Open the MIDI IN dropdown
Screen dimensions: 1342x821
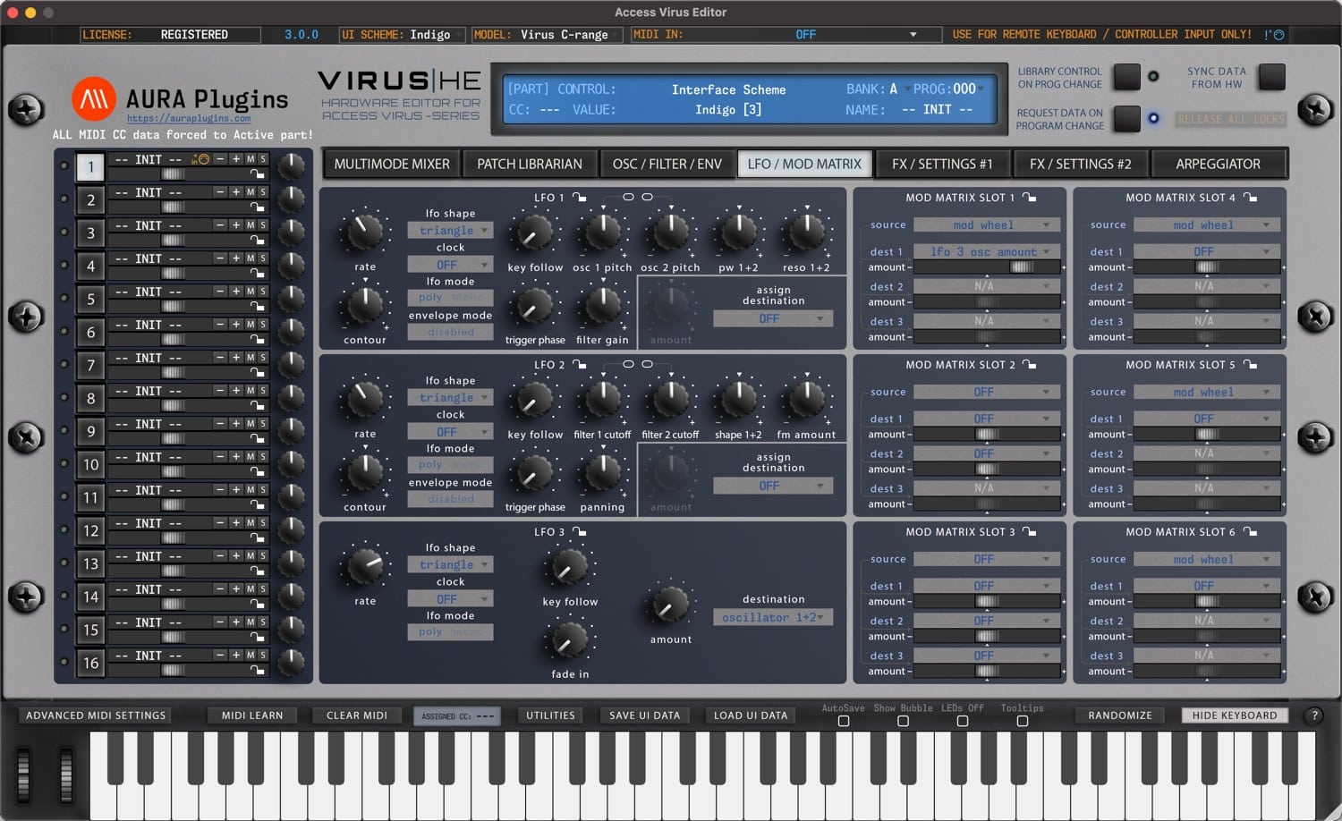[x=786, y=35]
